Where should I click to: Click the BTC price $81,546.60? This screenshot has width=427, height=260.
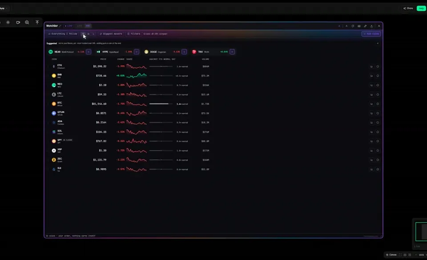click(x=99, y=104)
